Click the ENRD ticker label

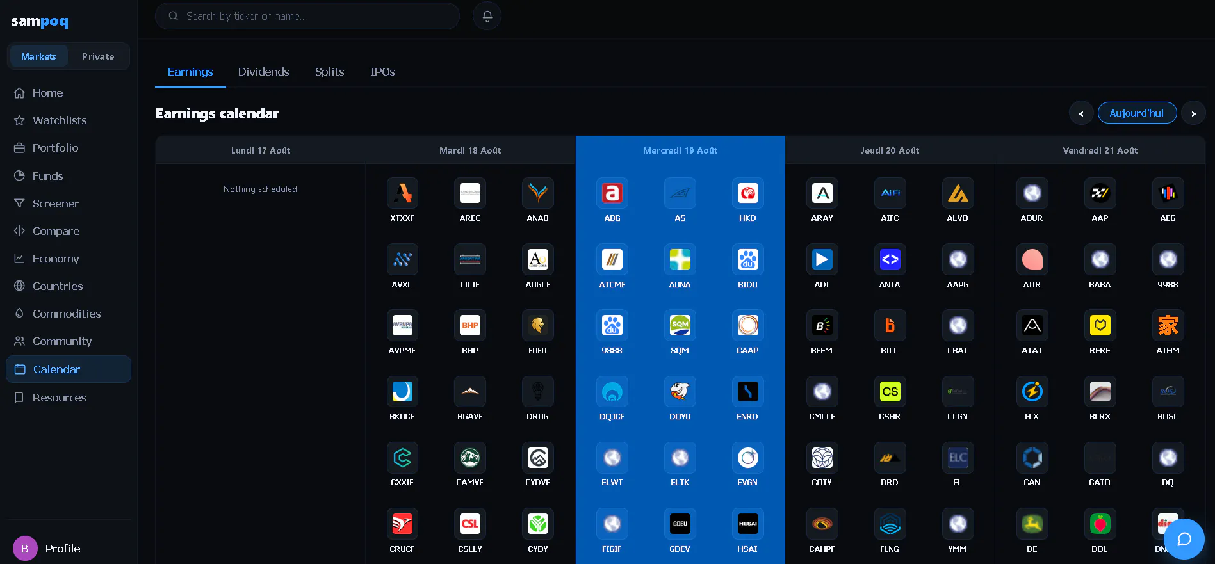pyautogui.click(x=747, y=417)
